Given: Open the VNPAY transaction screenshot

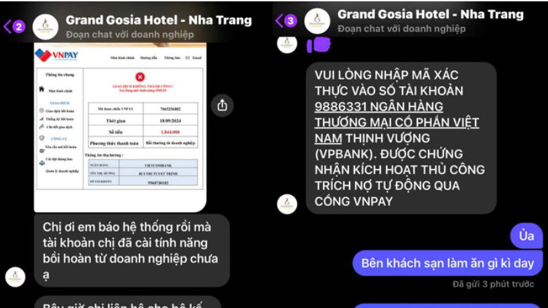Looking at the screenshot, I should tap(120, 127).
